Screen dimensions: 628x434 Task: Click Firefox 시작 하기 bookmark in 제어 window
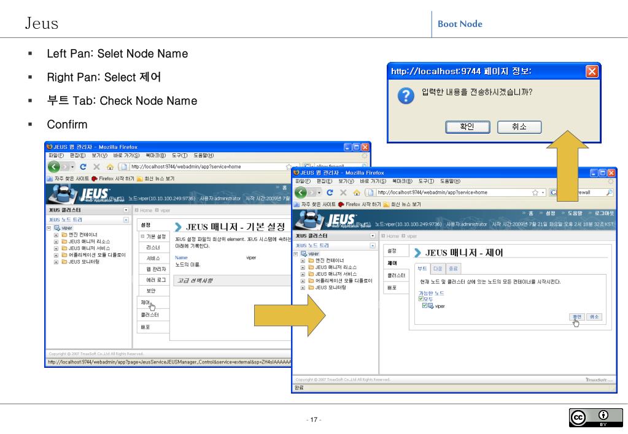359,204
